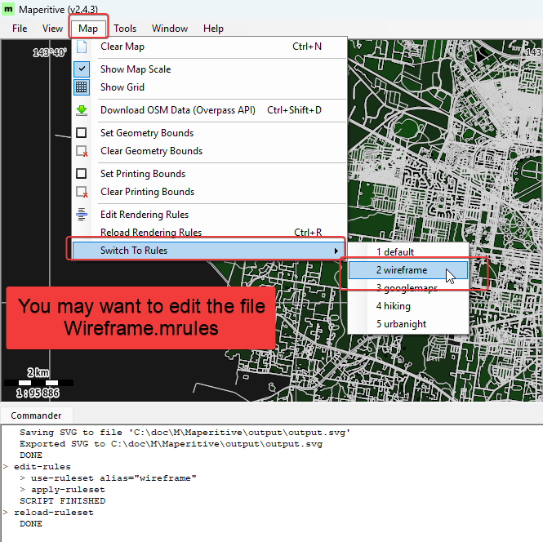Screen dimensions: 543x542
Task: Open the File menu
Action: (20, 29)
